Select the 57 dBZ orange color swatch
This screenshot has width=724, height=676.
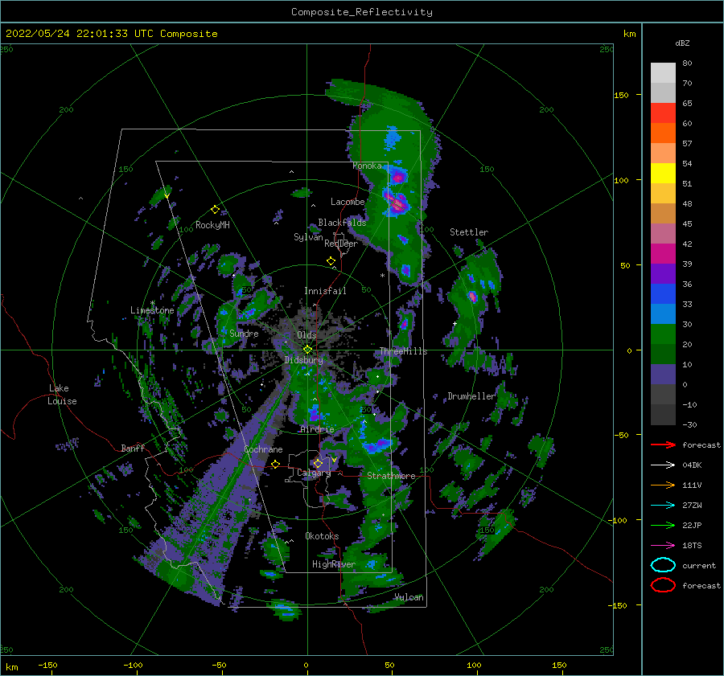coord(663,133)
